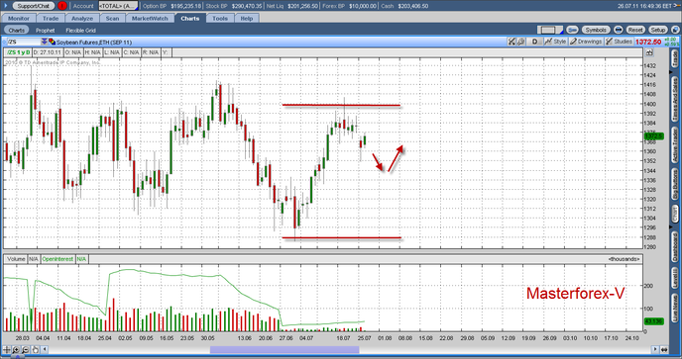Open the Symbols button
The image size is (682, 359).
[x=596, y=30]
